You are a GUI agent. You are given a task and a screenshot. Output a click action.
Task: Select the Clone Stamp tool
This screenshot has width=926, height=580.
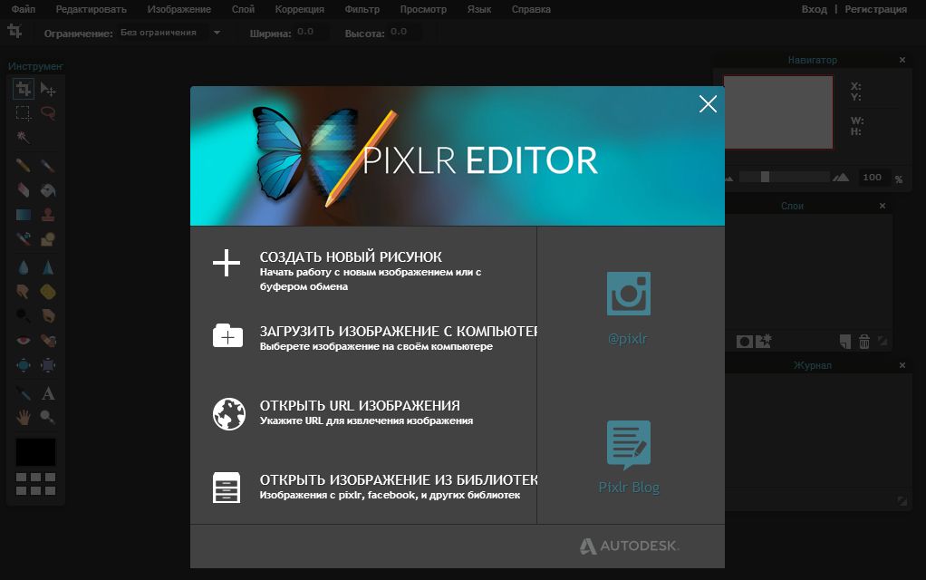click(x=48, y=215)
